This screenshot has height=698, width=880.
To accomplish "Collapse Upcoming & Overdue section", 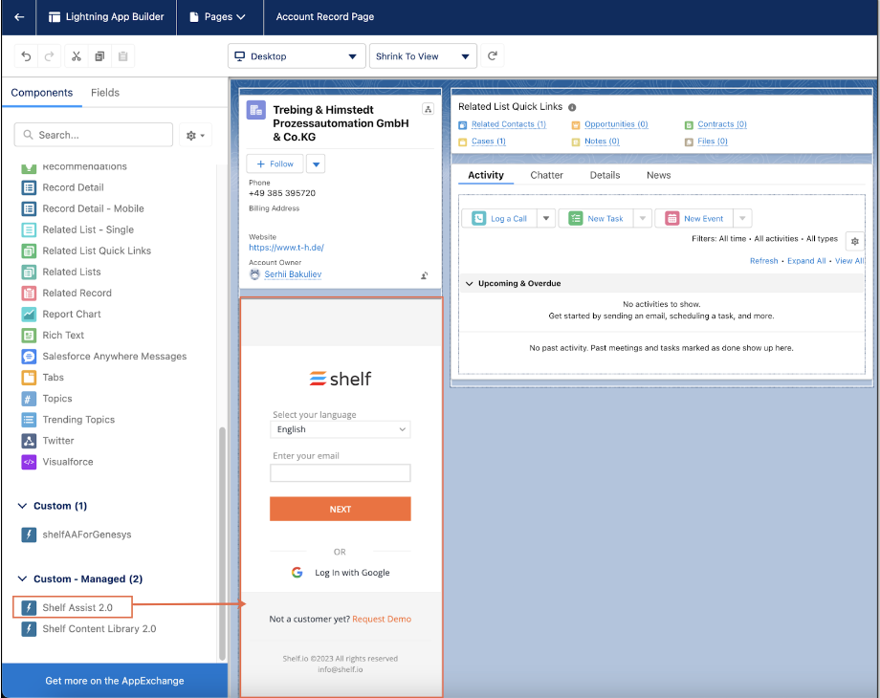I will click(470, 284).
